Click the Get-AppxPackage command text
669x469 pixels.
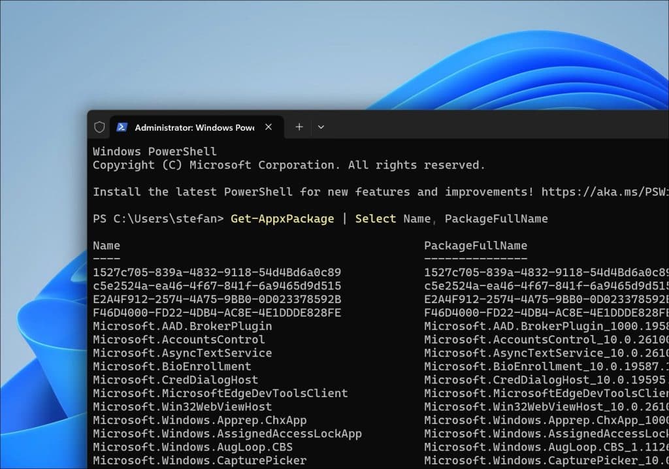(282, 219)
